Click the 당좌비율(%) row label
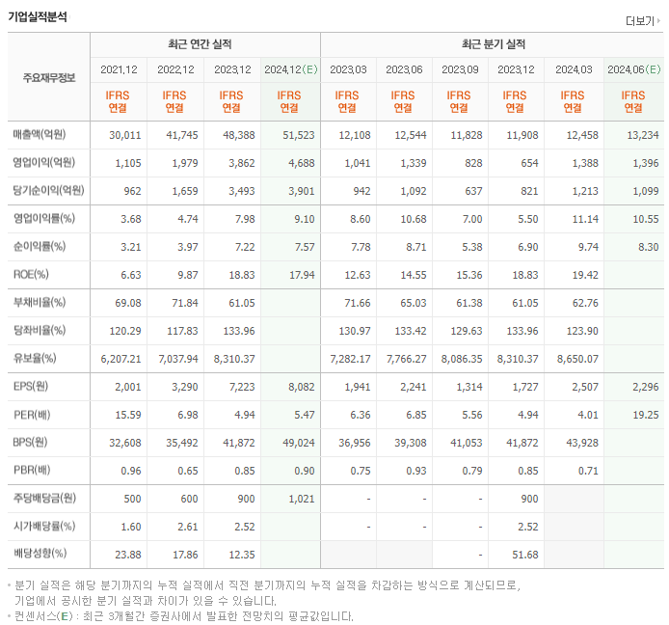Screen dimensions: 669x625 click(x=40, y=331)
